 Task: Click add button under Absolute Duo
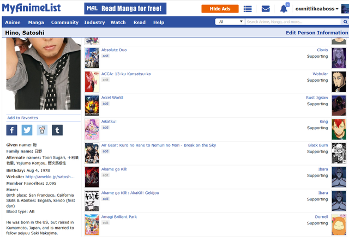pos(105,56)
